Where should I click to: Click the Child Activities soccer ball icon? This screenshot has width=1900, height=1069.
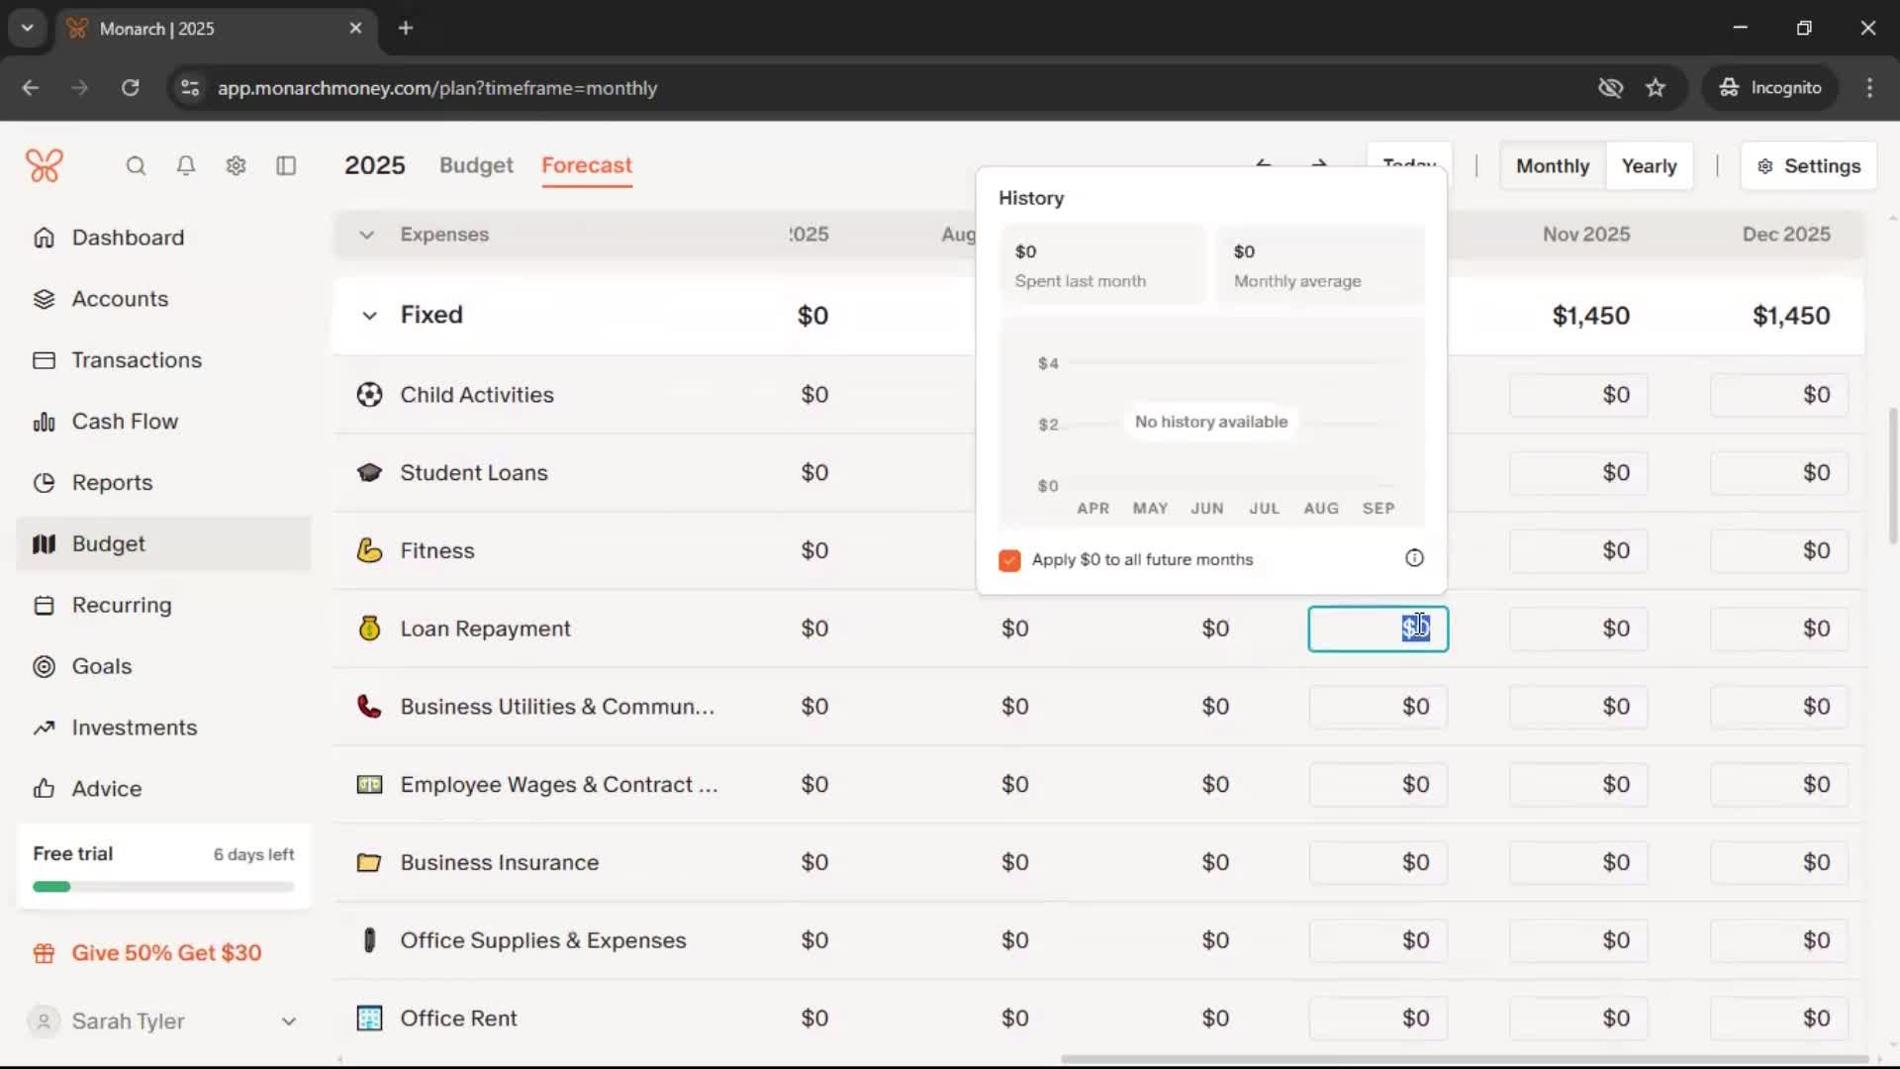369,395
